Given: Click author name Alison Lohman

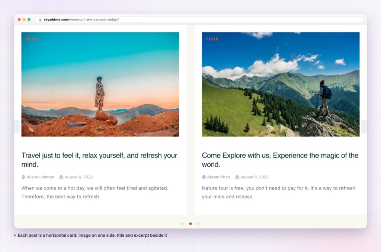Looking at the screenshot, I should tap(40, 177).
